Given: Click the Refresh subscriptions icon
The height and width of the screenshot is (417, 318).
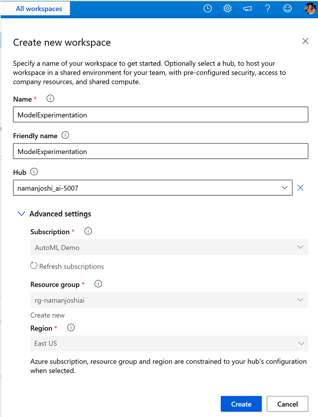Looking at the screenshot, I should [x=34, y=266].
